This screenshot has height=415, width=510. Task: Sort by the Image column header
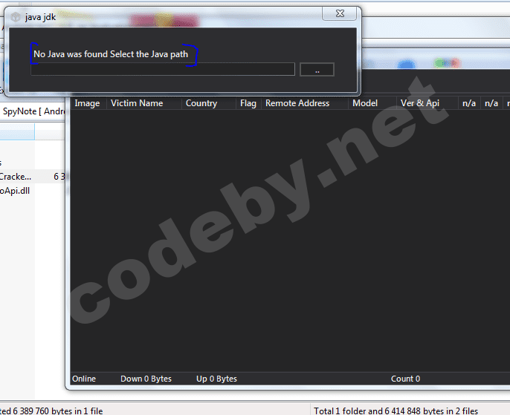pyautogui.click(x=87, y=103)
